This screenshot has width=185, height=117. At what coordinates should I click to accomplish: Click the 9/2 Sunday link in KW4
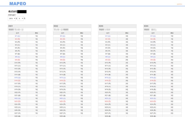(153, 39)
